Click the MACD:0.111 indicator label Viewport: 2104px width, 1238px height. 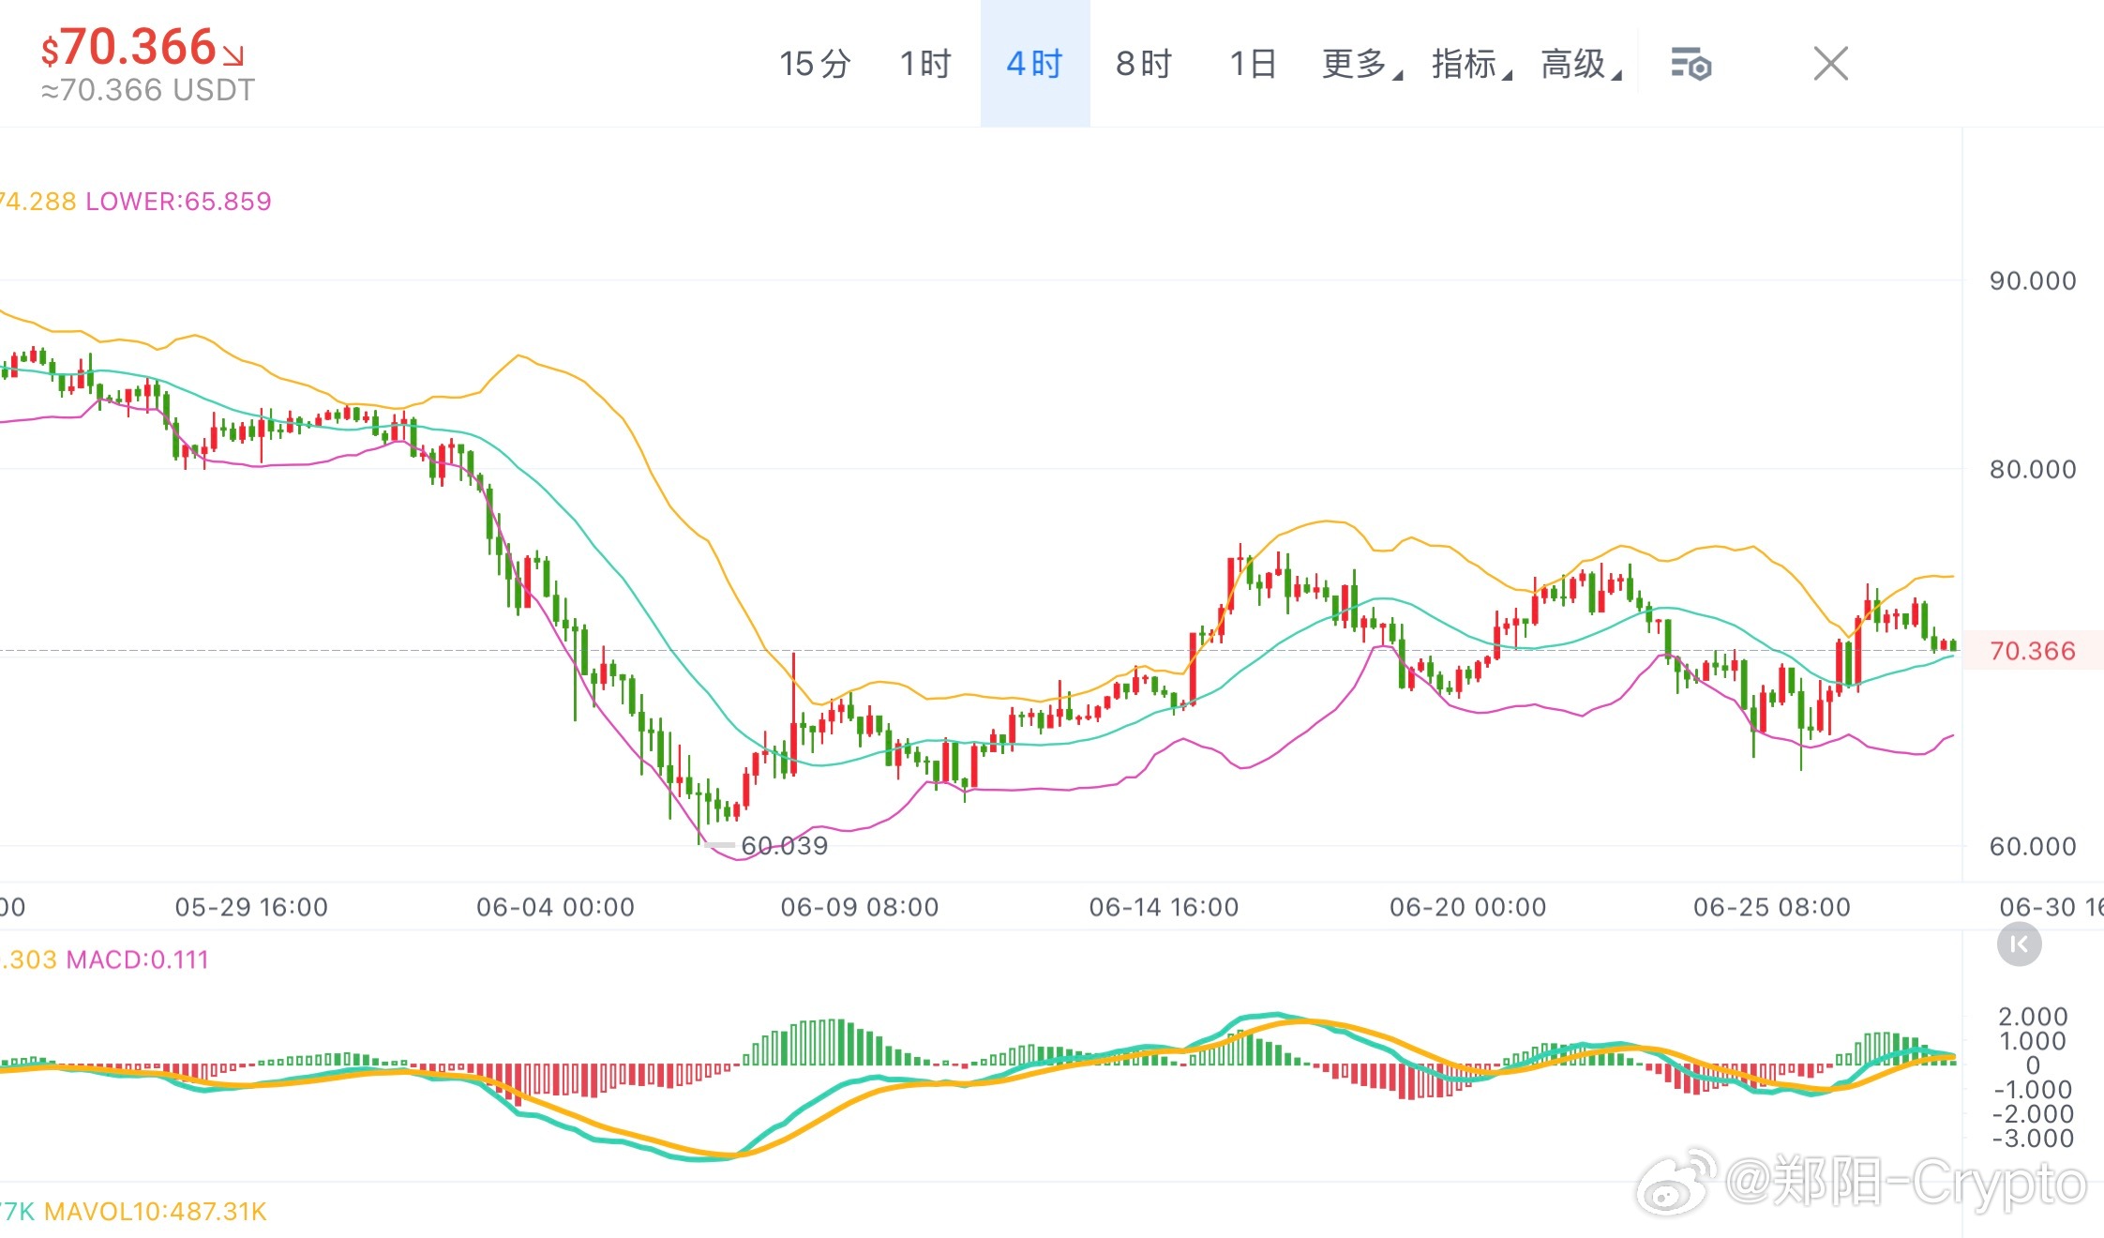pos(137,959)
